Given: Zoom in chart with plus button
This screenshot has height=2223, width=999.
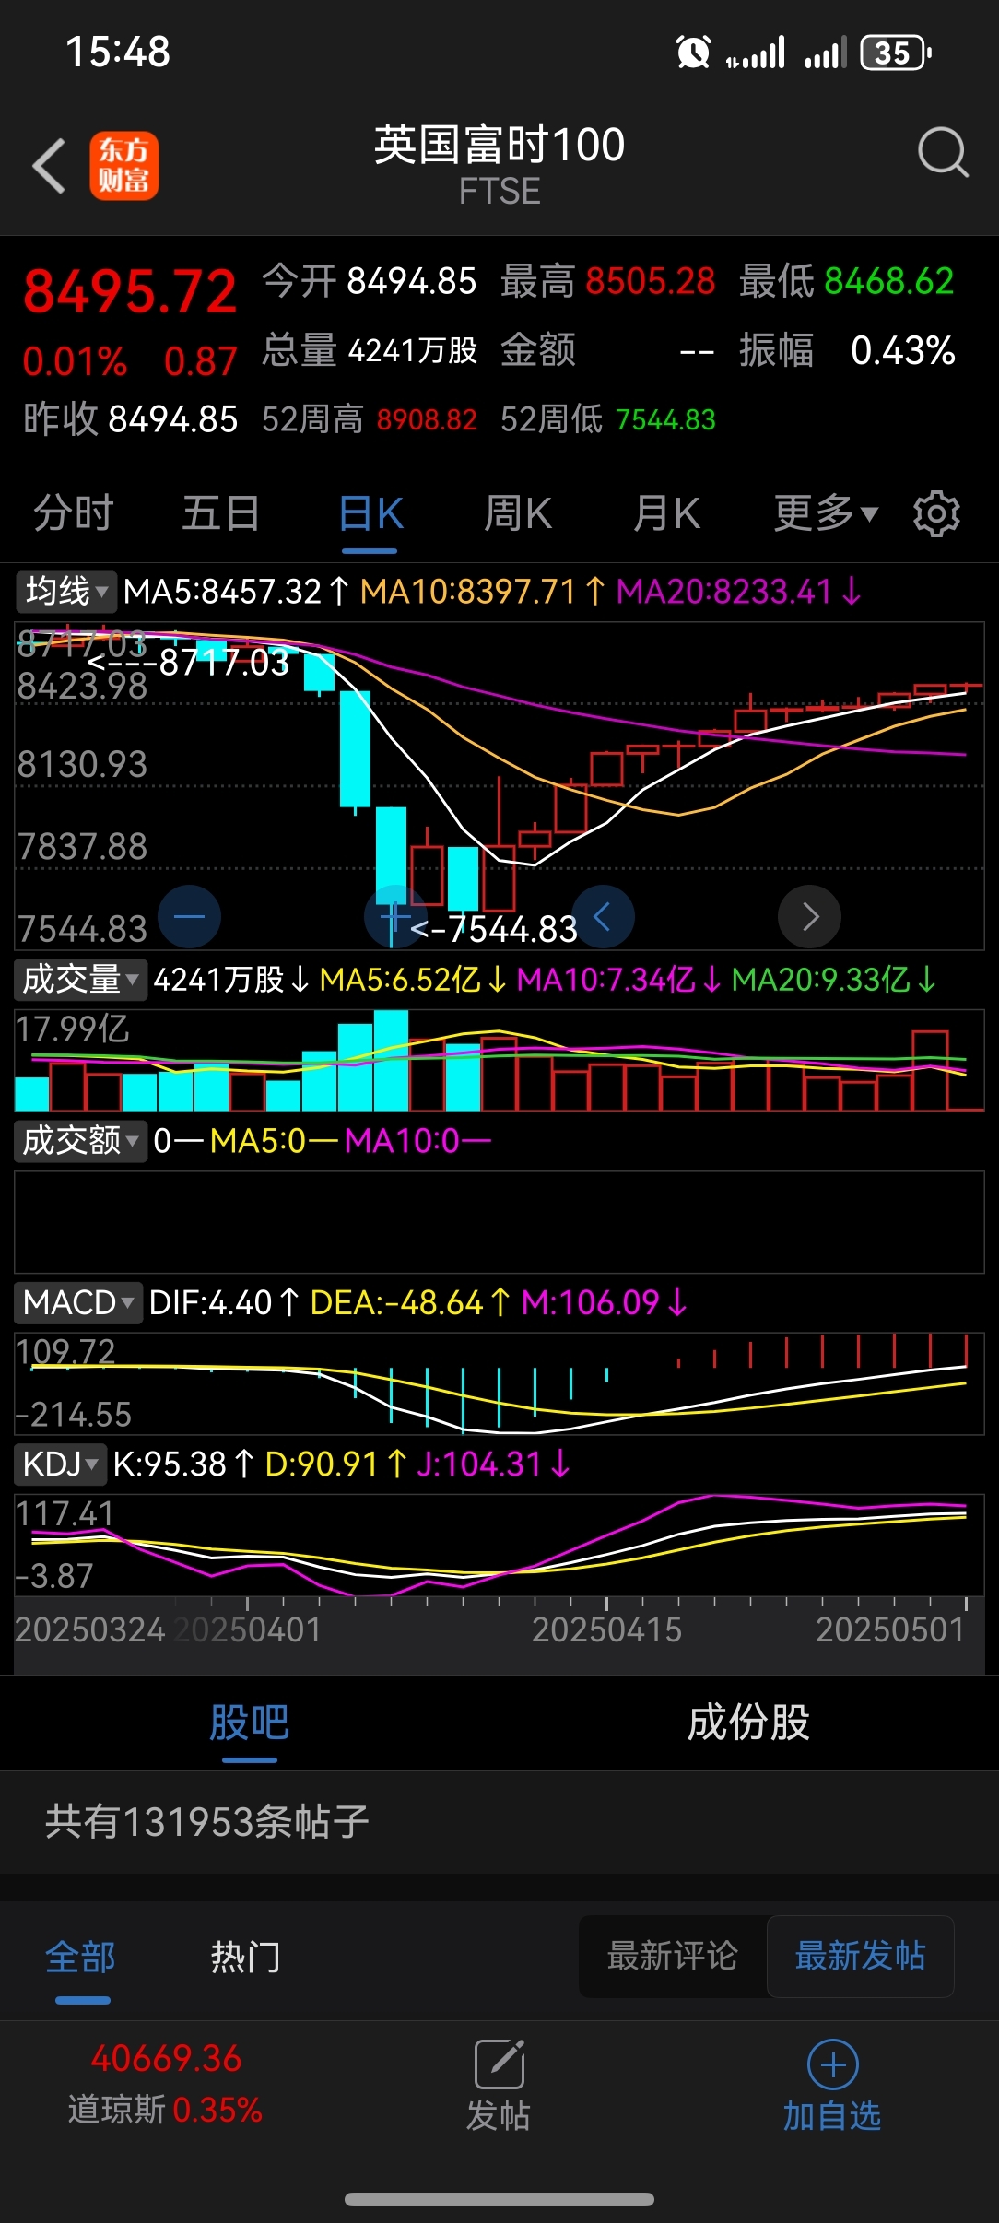Looking at the screenshot, I should coord(395,916).
